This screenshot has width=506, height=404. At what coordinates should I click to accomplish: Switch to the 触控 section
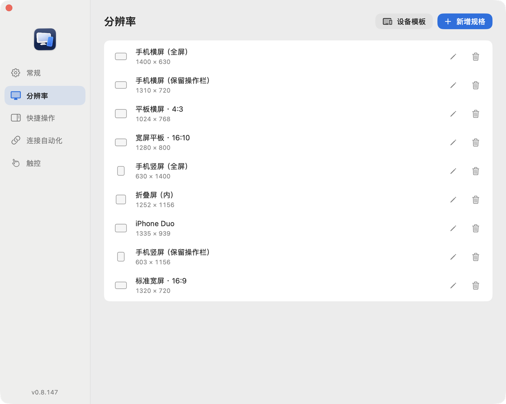click(x=45, y=163)
